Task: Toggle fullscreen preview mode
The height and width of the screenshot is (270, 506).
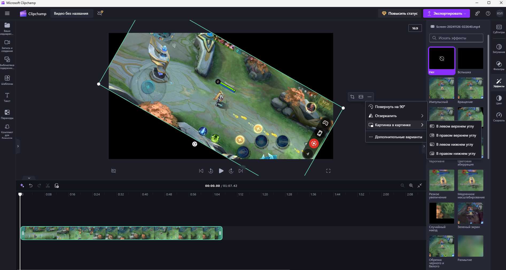Action: pyautogui.click(x=328, y=171)
